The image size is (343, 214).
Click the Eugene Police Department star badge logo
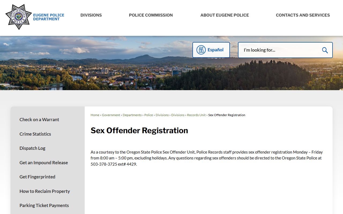tap(18, 17)
